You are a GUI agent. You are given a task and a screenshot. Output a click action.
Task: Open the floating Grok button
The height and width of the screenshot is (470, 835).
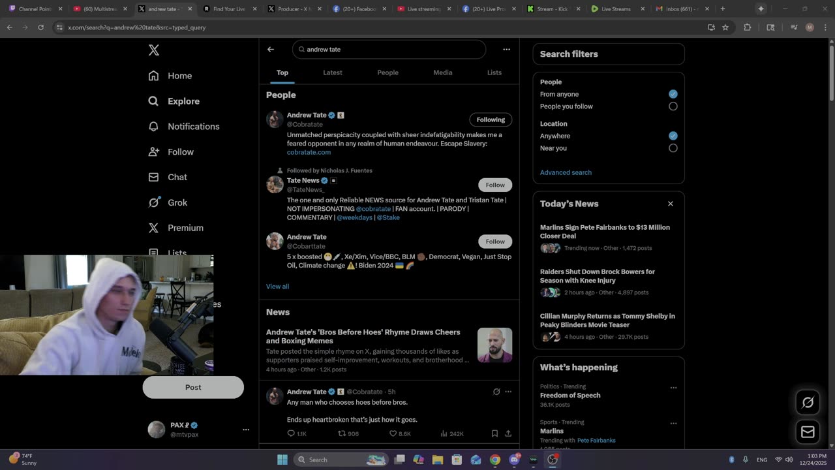point(808,403)
